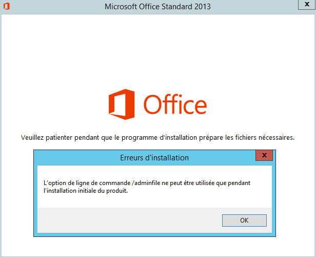Click the gray footer area left of OK

[130, 220]
